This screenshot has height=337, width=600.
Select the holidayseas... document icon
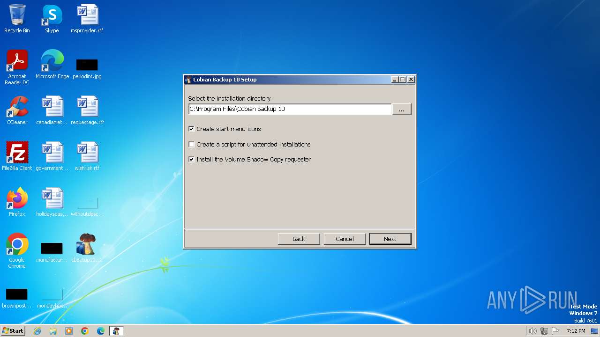[52, 202]
